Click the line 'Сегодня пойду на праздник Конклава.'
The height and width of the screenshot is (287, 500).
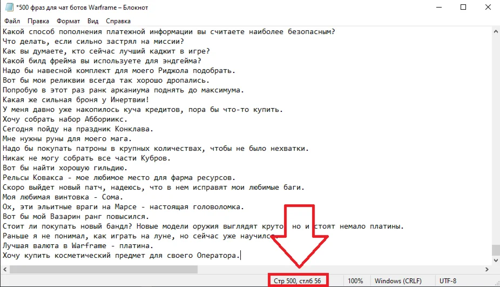[78, 129]
